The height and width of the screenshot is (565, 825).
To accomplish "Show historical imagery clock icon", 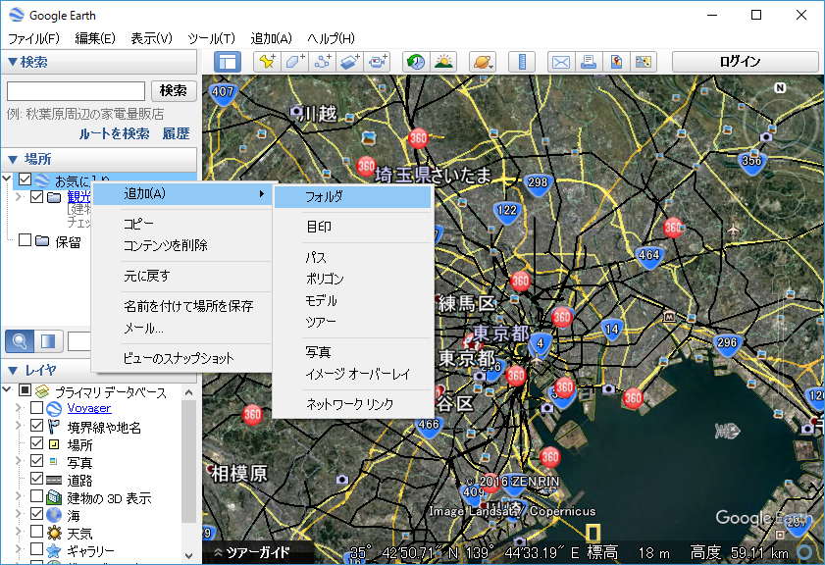I will 416,62.
